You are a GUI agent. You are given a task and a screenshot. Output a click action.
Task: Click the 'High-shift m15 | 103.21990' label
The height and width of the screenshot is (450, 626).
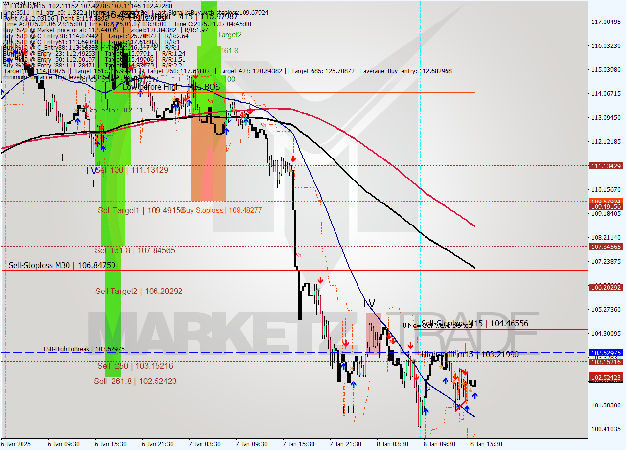470,354
